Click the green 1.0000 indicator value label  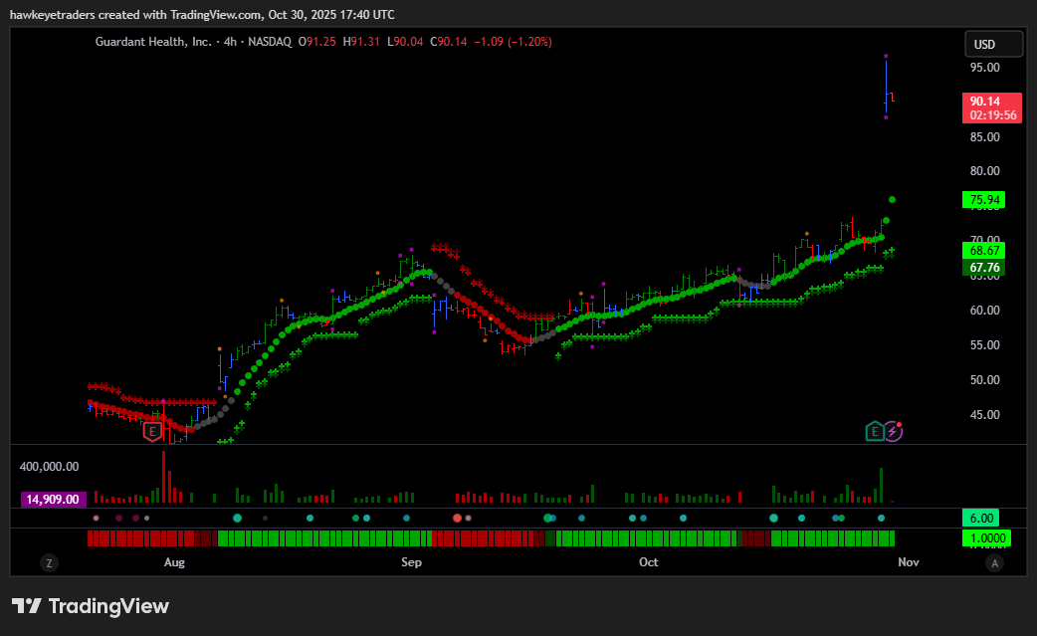pyautogui.click(x=986, y=538)
